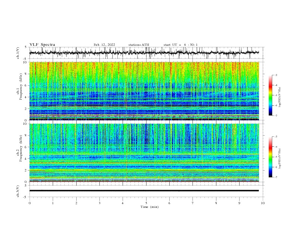Image resolution: width=296 pixels, height=228 pixels.
Task: Click the ch.1 Frequency (kHz) axis label
Action: pyautogui.click(x=19, y=86)
